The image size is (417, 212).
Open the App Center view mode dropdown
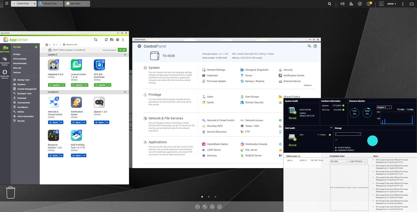click(48, 45)
